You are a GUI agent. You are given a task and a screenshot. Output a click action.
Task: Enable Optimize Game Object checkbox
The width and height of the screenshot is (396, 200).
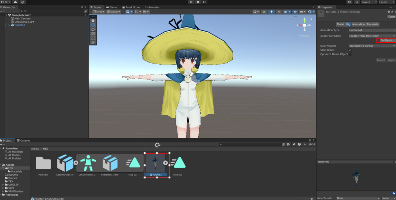[351, 54]
